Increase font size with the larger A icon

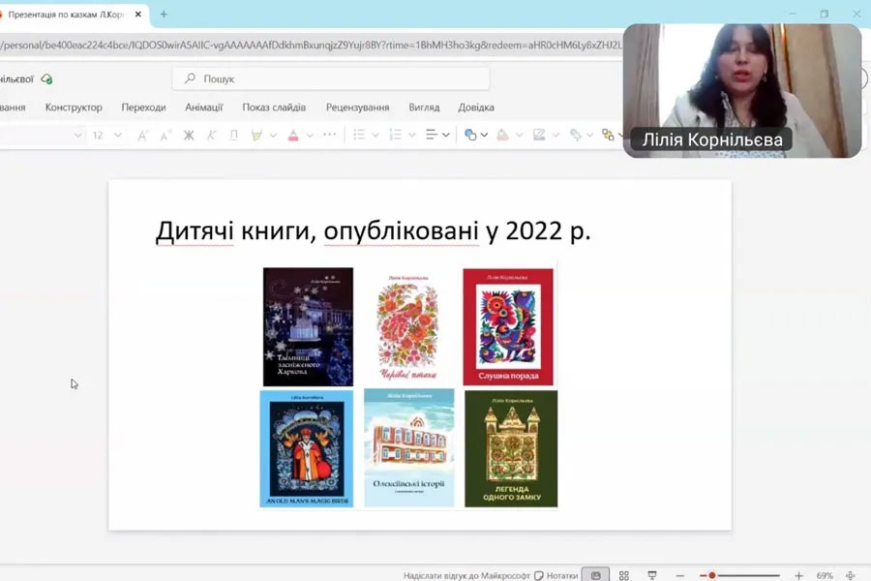pyautogui.click(x=142, y=136)
